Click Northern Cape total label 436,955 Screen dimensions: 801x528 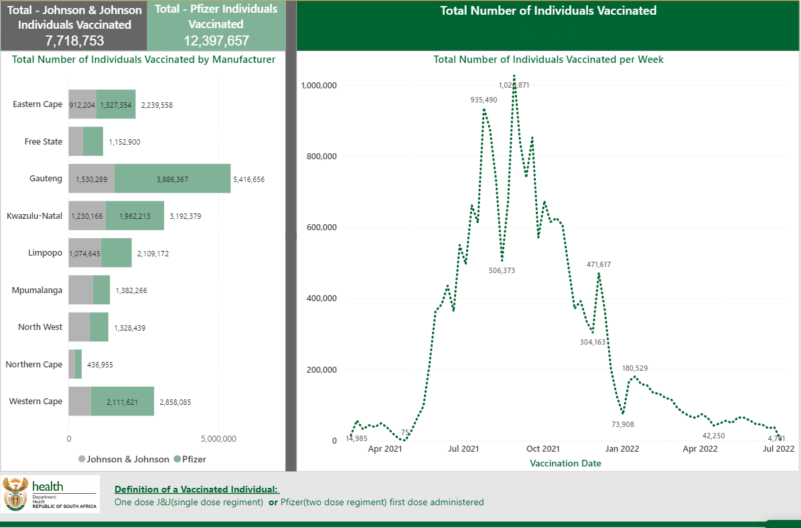tap(100, 365)
